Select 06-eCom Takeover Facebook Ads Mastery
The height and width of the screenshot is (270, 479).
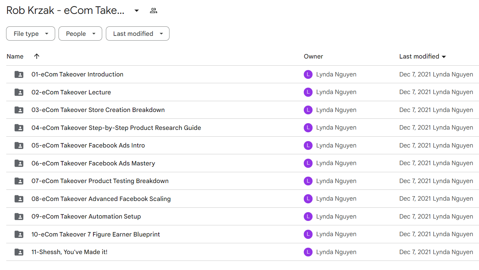pyautogui.click(x=93, y=163)
